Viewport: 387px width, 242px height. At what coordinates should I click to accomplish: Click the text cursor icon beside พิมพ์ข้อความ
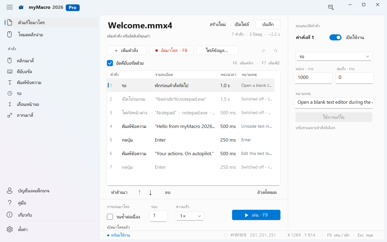pos(10,82)
